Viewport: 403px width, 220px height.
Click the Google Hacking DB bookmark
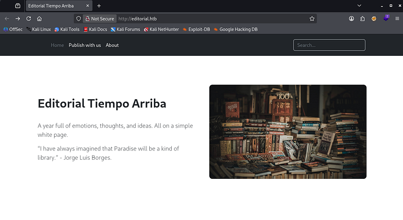235,29
